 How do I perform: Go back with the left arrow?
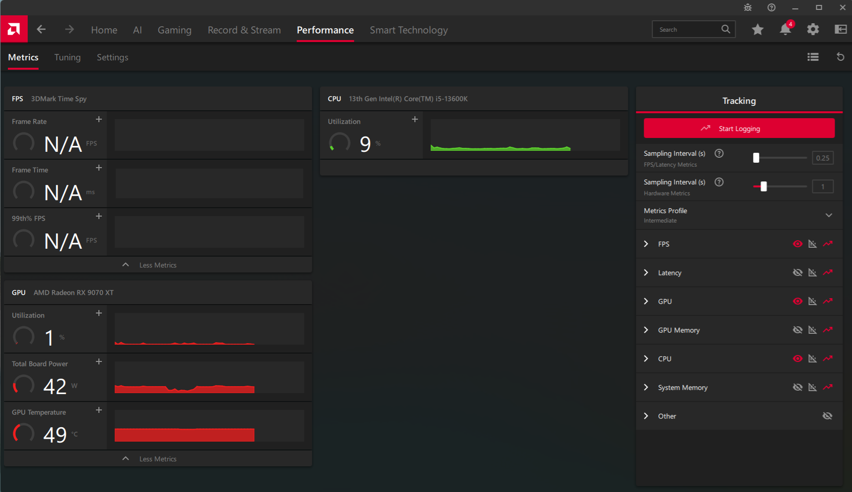click(41, 30)
